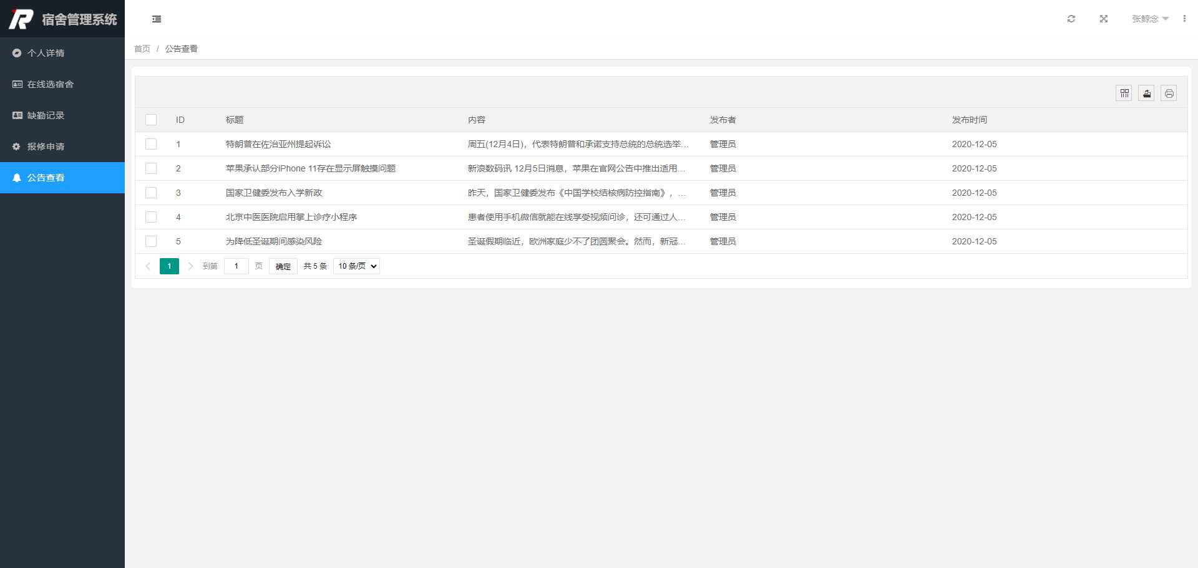This screenshot has height=568, width=1198.
Task: Click the 宿舍管理系统 title text
Action: pos(79,19)
